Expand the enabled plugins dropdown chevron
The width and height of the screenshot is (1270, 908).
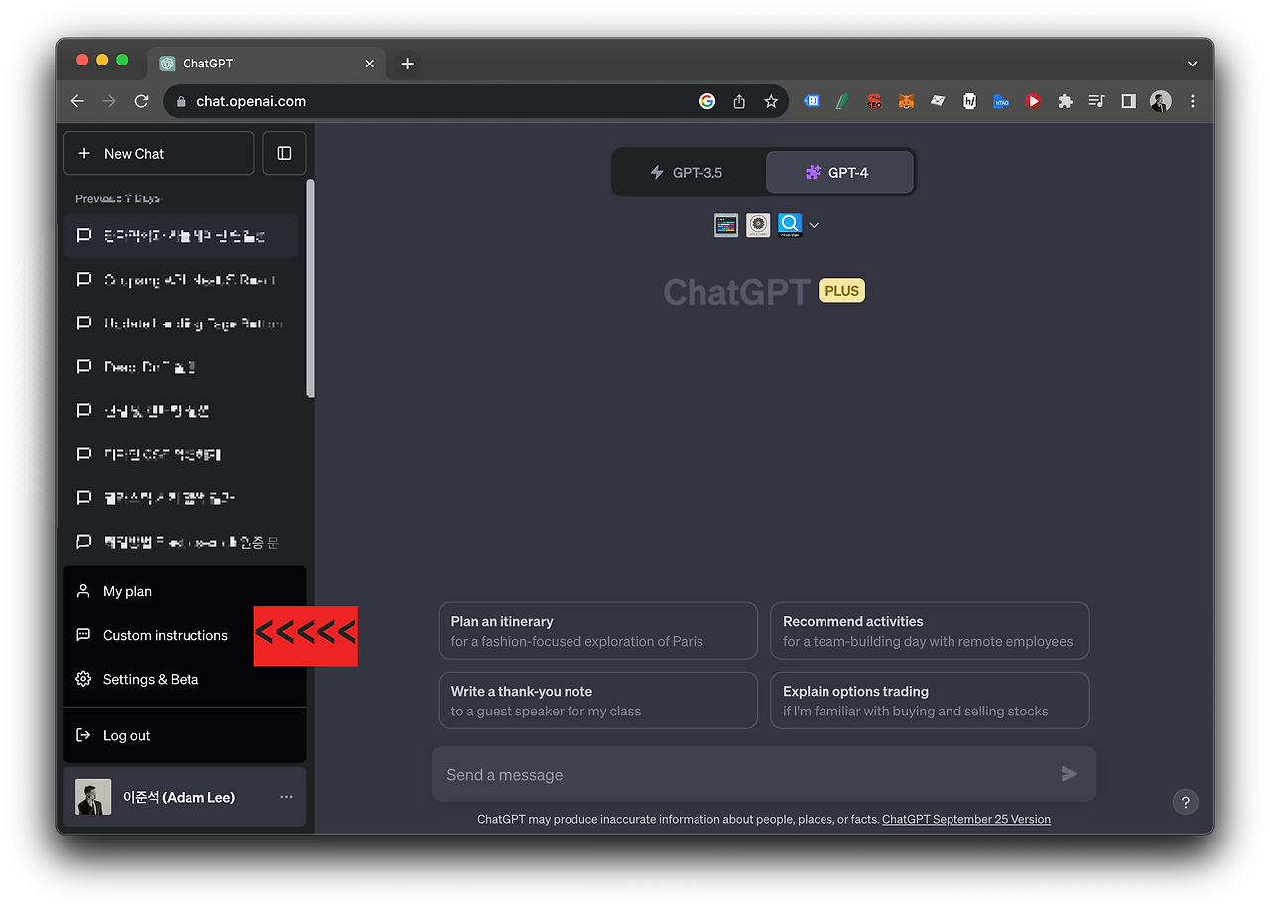click(814, 226)
